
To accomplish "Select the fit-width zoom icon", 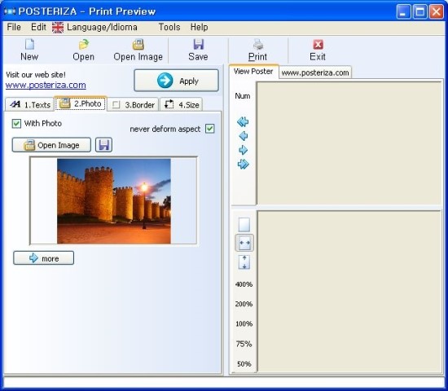I will coord(244,243).
